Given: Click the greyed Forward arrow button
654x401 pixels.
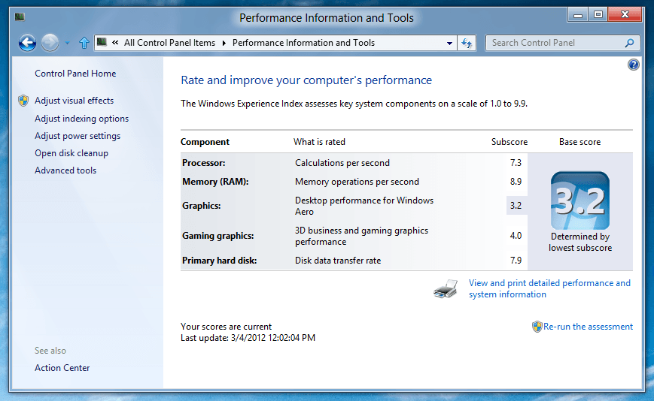Looking at the screenshot, I should click(50, 43).
